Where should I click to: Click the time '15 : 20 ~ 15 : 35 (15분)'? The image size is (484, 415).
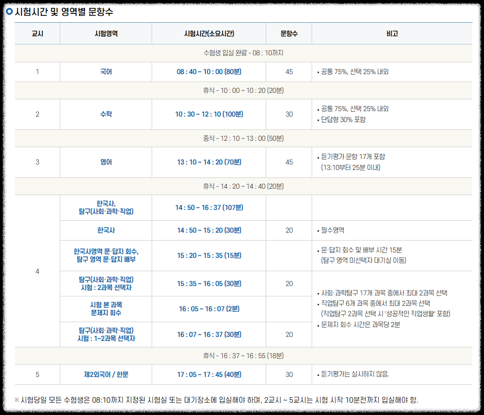pos(209,255)
